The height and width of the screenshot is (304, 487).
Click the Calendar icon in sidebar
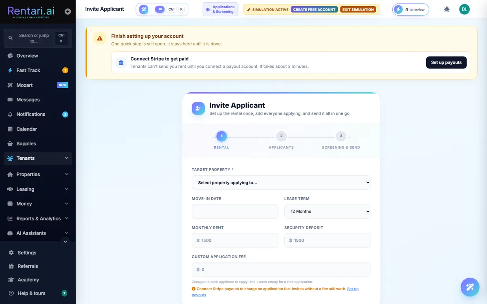click(10, 129)
